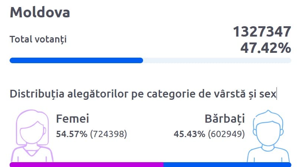Screen dimensions: 298x167
Task: Click the unfilled light part of turnout bar
Action: click(216, 61)
